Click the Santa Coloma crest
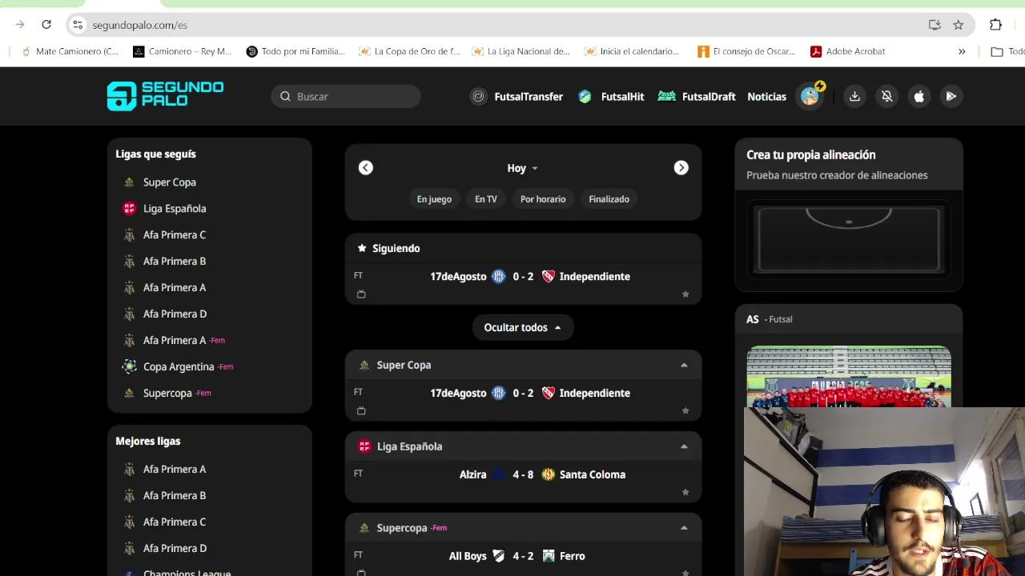The width and height of the screenshot is (1025, 576). pos(549,475)
